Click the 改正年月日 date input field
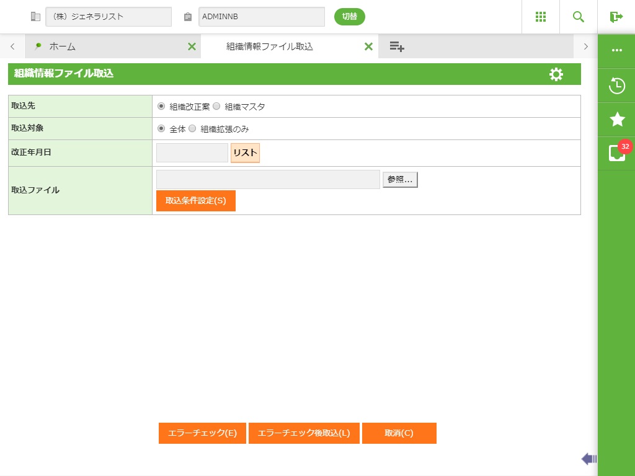The height and width of the screenshot is (476, 635). tap(192, 152)
